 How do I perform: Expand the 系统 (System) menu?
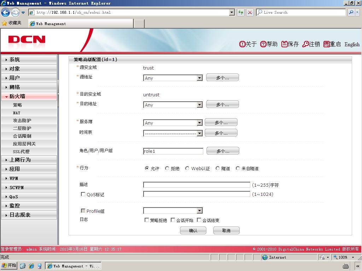(29, 59)
